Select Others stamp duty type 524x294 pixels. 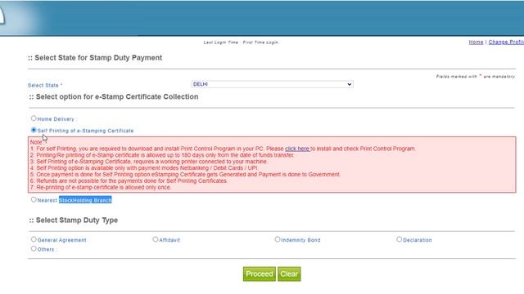(34, 248)
